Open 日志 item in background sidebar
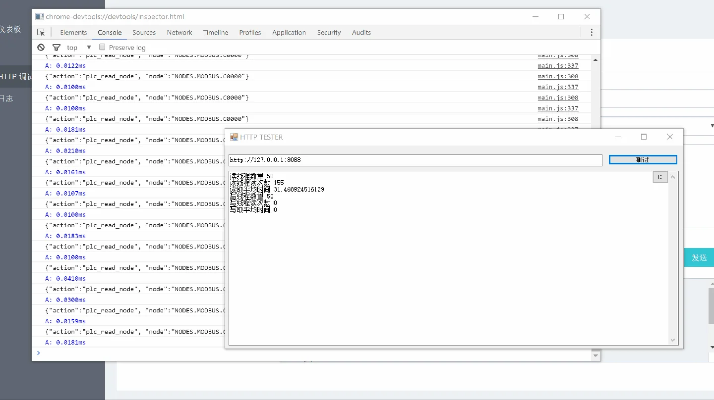714x400 pixels. [6, 98]
